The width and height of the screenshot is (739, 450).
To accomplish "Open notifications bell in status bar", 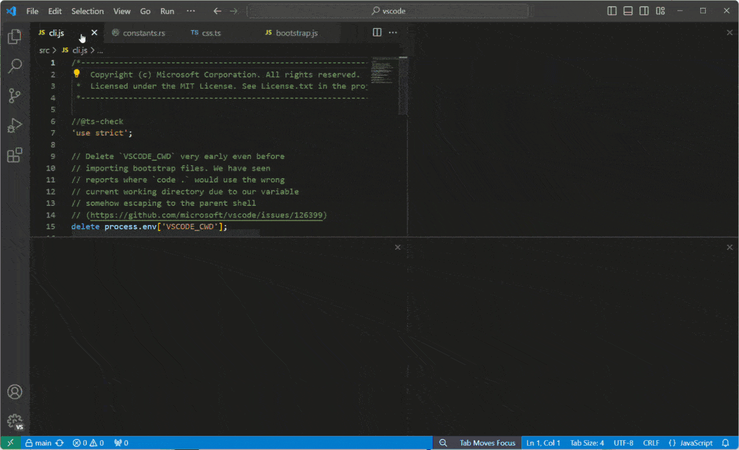I will (725, 443).
